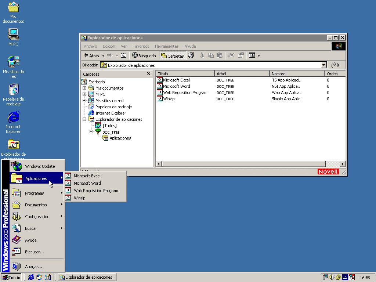Click the Up one level folder icon
This screenshot has width=376, height=282.
point(124,56)
